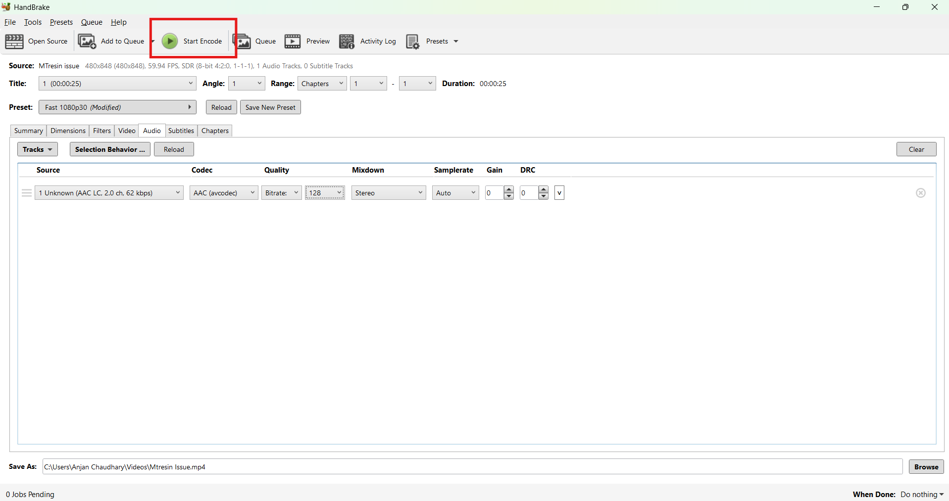Open the Queue window icon

point(243,42)
